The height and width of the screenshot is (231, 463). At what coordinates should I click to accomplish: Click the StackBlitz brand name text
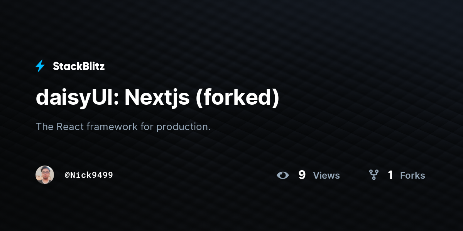pos(79,66)
